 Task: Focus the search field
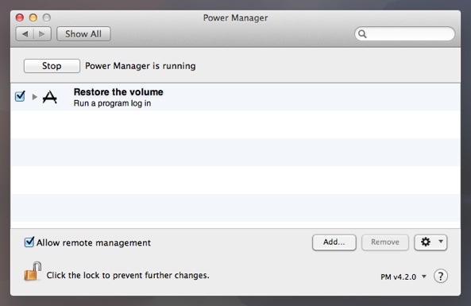tap(404, 34)
